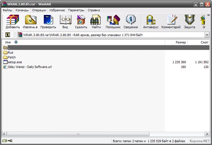Click the 0day Warez url file icon
The height and width of the screenshot is (145, 212).
click(5, 67)
